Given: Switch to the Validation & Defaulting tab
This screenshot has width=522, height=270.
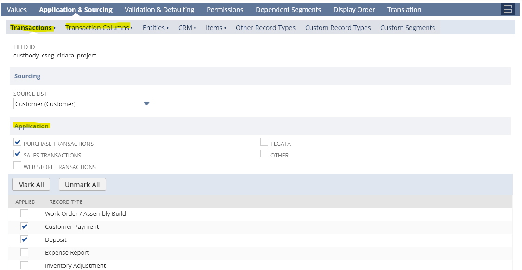Looking at the screenshot, I should click(159, 9).
